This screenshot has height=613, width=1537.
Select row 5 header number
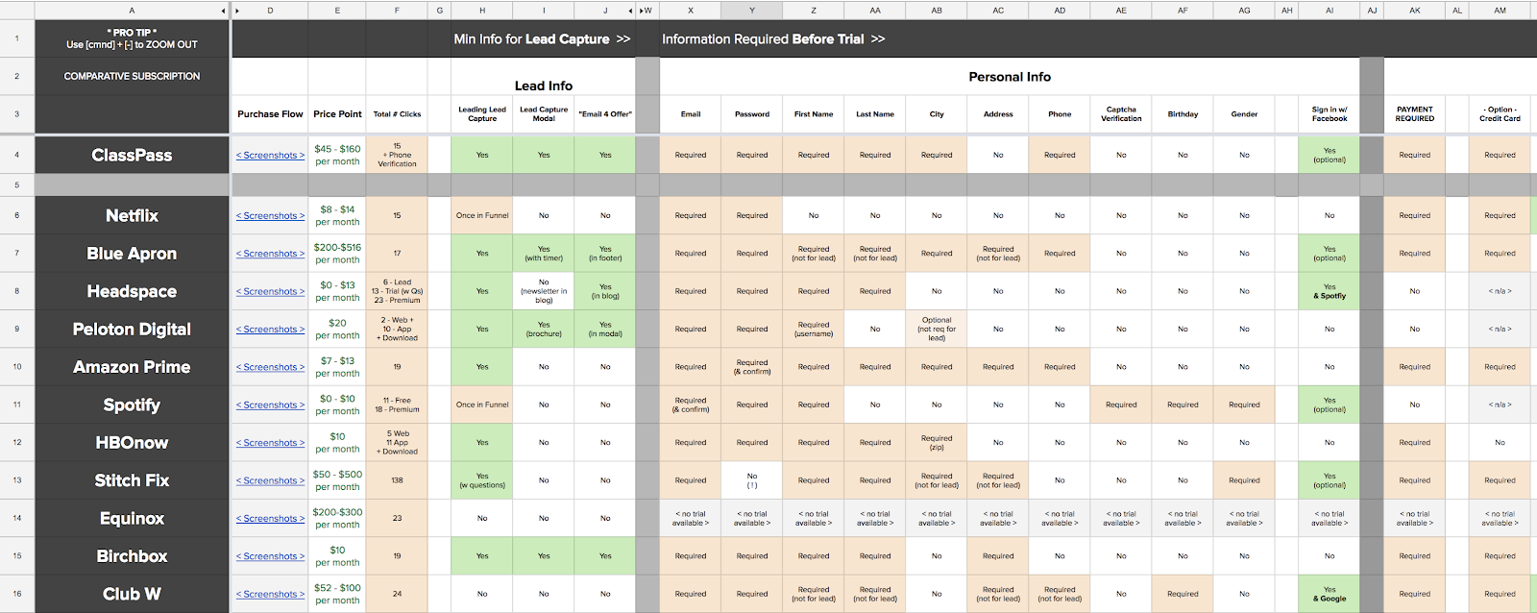(x=17, y=184)
